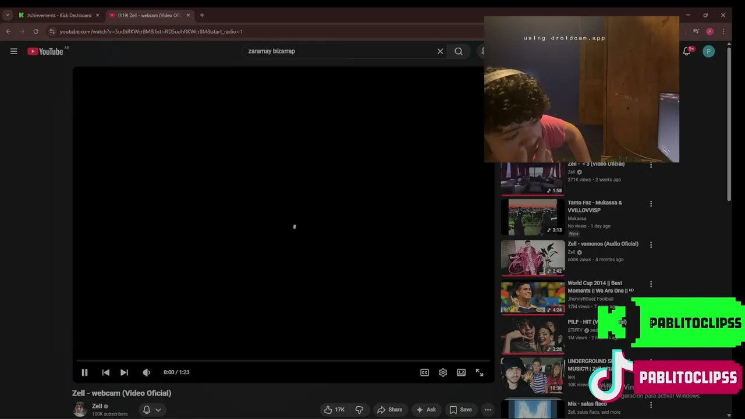Click the Mukassa channel name
Image resolution: width=745 pixels, height=419 pixels.
tap(577, 219)
